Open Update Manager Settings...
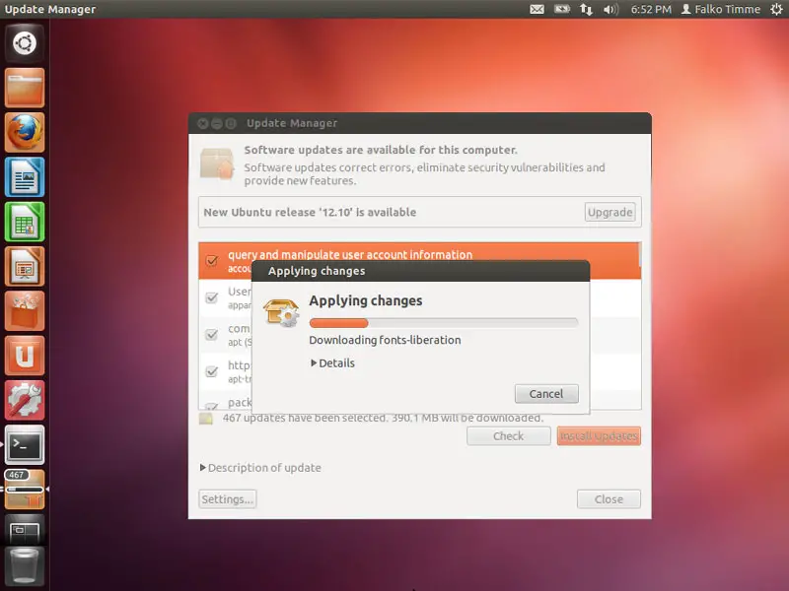The height and width of the screenshot is (591, 789). coord(227,499)
